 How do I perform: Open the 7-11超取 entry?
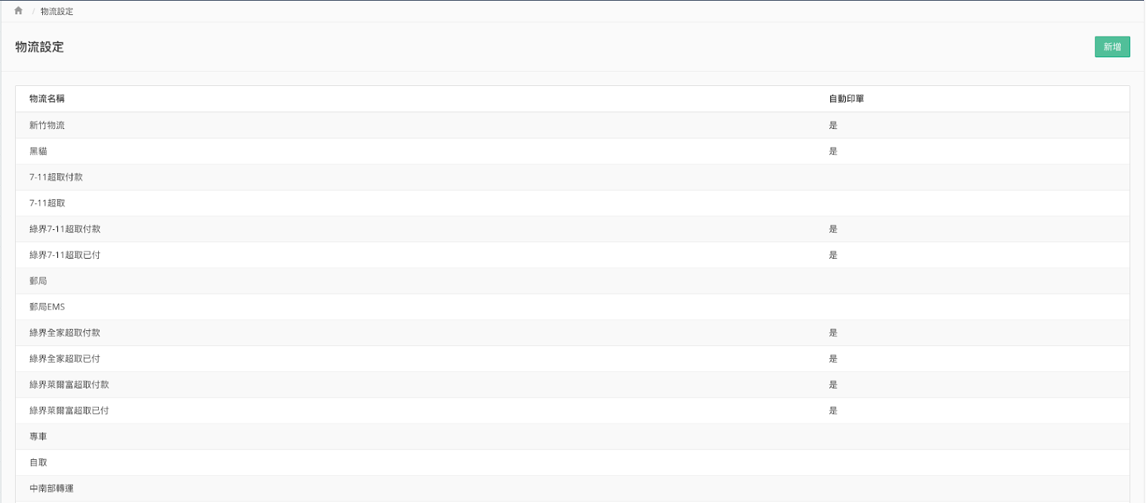(x=572, y=203)
